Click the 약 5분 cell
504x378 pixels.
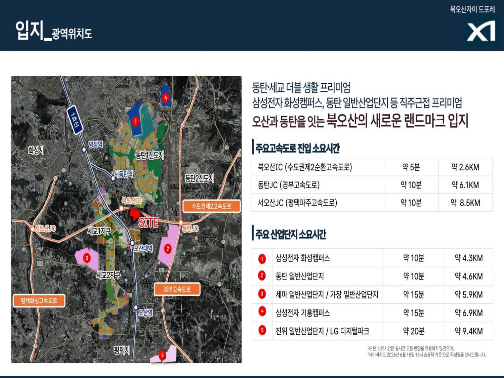point(411,167)
